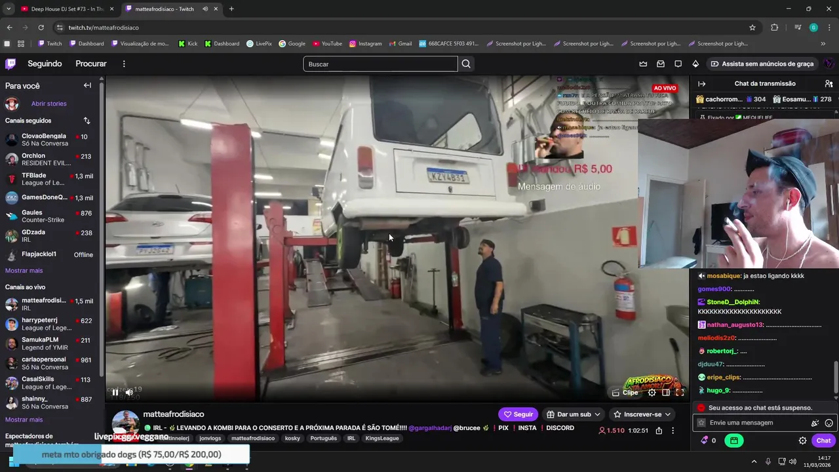Open Prime loot crown icon
This screenshot has height=472, width=839.
pyautogui.click(x=643, y=64)
